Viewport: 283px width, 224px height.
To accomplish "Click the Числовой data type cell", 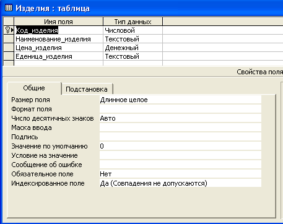I will (133, 30).
